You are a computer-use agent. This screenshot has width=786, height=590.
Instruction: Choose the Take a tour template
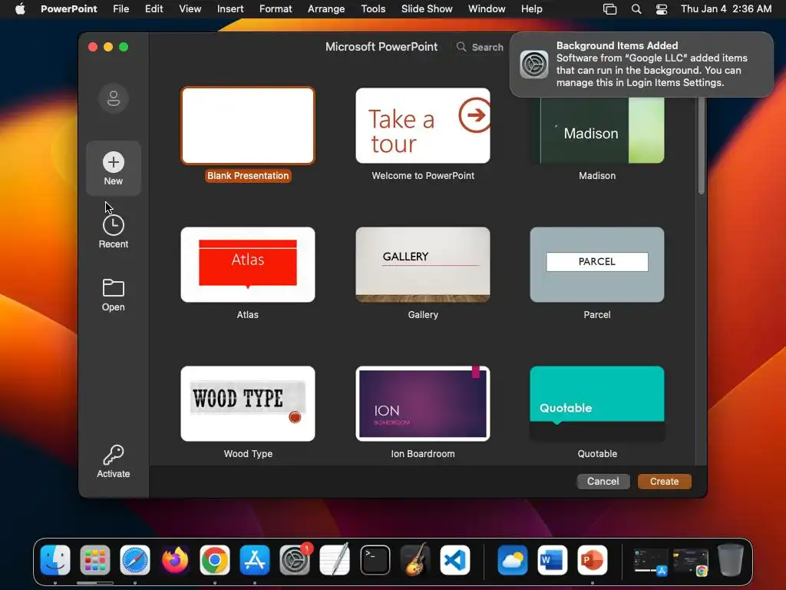[423, 125]
